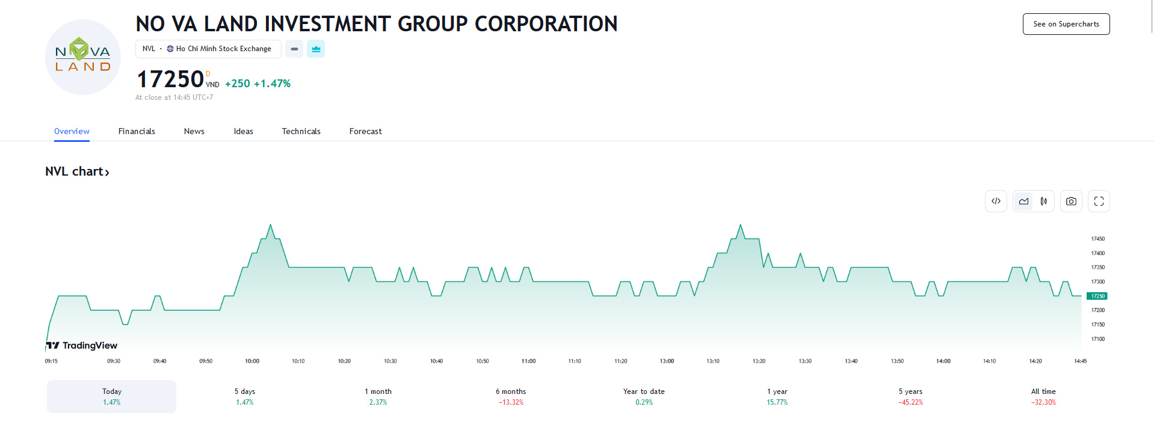Expand the NVL chart heading link
This screenshot has height=430, width=1154.
77,171
